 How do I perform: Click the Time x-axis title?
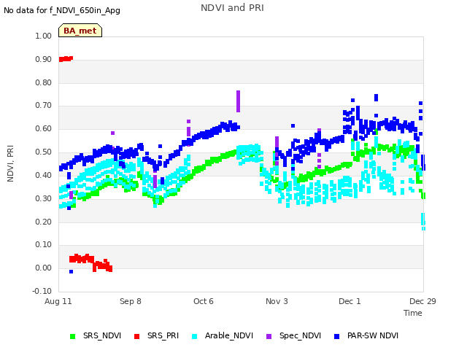pyautogui.click(x=413, y=313)
